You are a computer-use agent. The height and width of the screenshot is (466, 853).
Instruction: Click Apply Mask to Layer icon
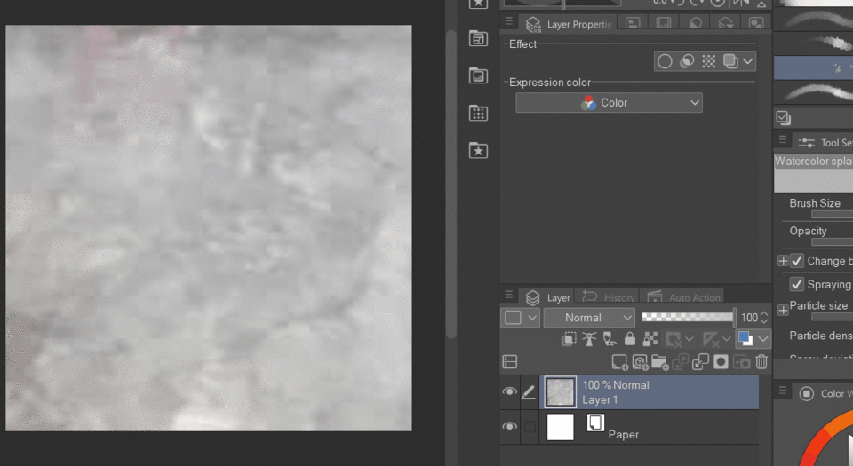coord(741,362)
